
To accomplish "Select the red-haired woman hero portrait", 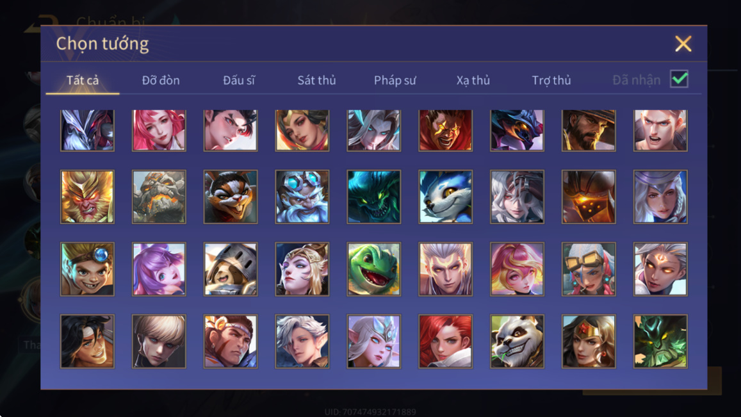I will point(445,341).
